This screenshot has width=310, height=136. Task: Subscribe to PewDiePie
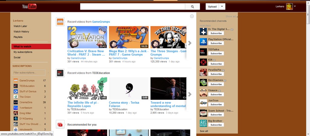coord(216,74)
